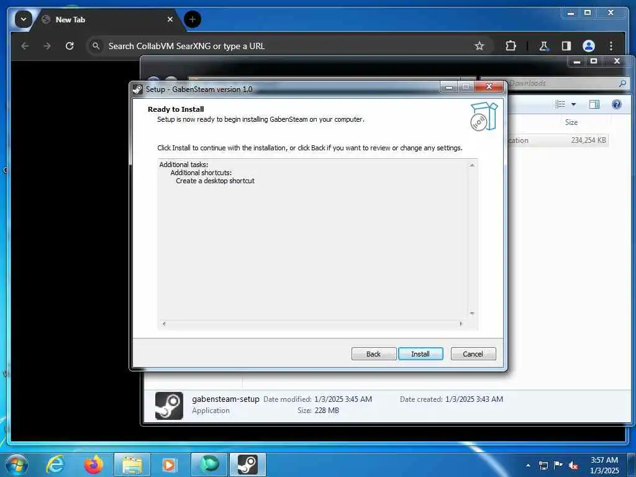Open the Windows Start button
This screenshot has width=636, height=477.
point(17,465)
